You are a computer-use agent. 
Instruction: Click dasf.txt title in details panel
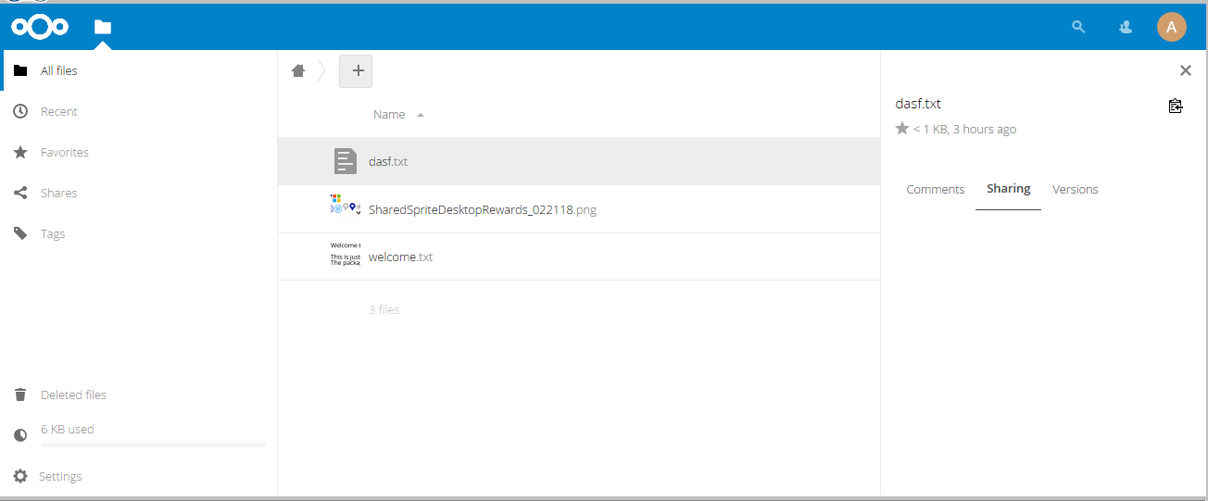click(x=918, y=104)
